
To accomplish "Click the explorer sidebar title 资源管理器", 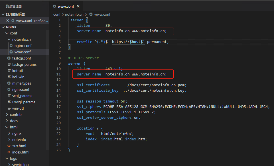I will coord(14,6).
